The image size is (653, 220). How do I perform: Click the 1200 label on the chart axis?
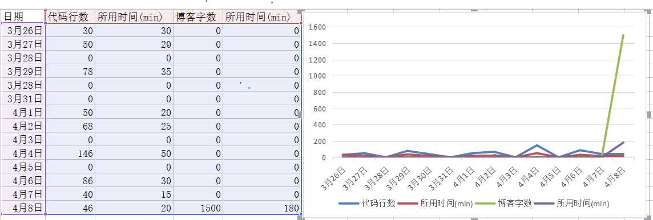click(317, 60)
